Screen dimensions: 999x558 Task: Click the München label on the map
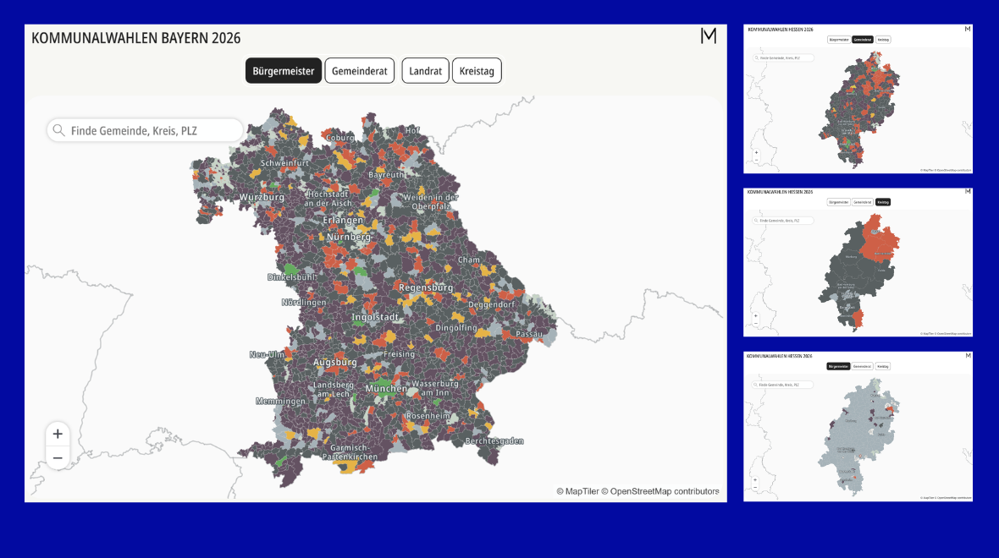[386, 388]
